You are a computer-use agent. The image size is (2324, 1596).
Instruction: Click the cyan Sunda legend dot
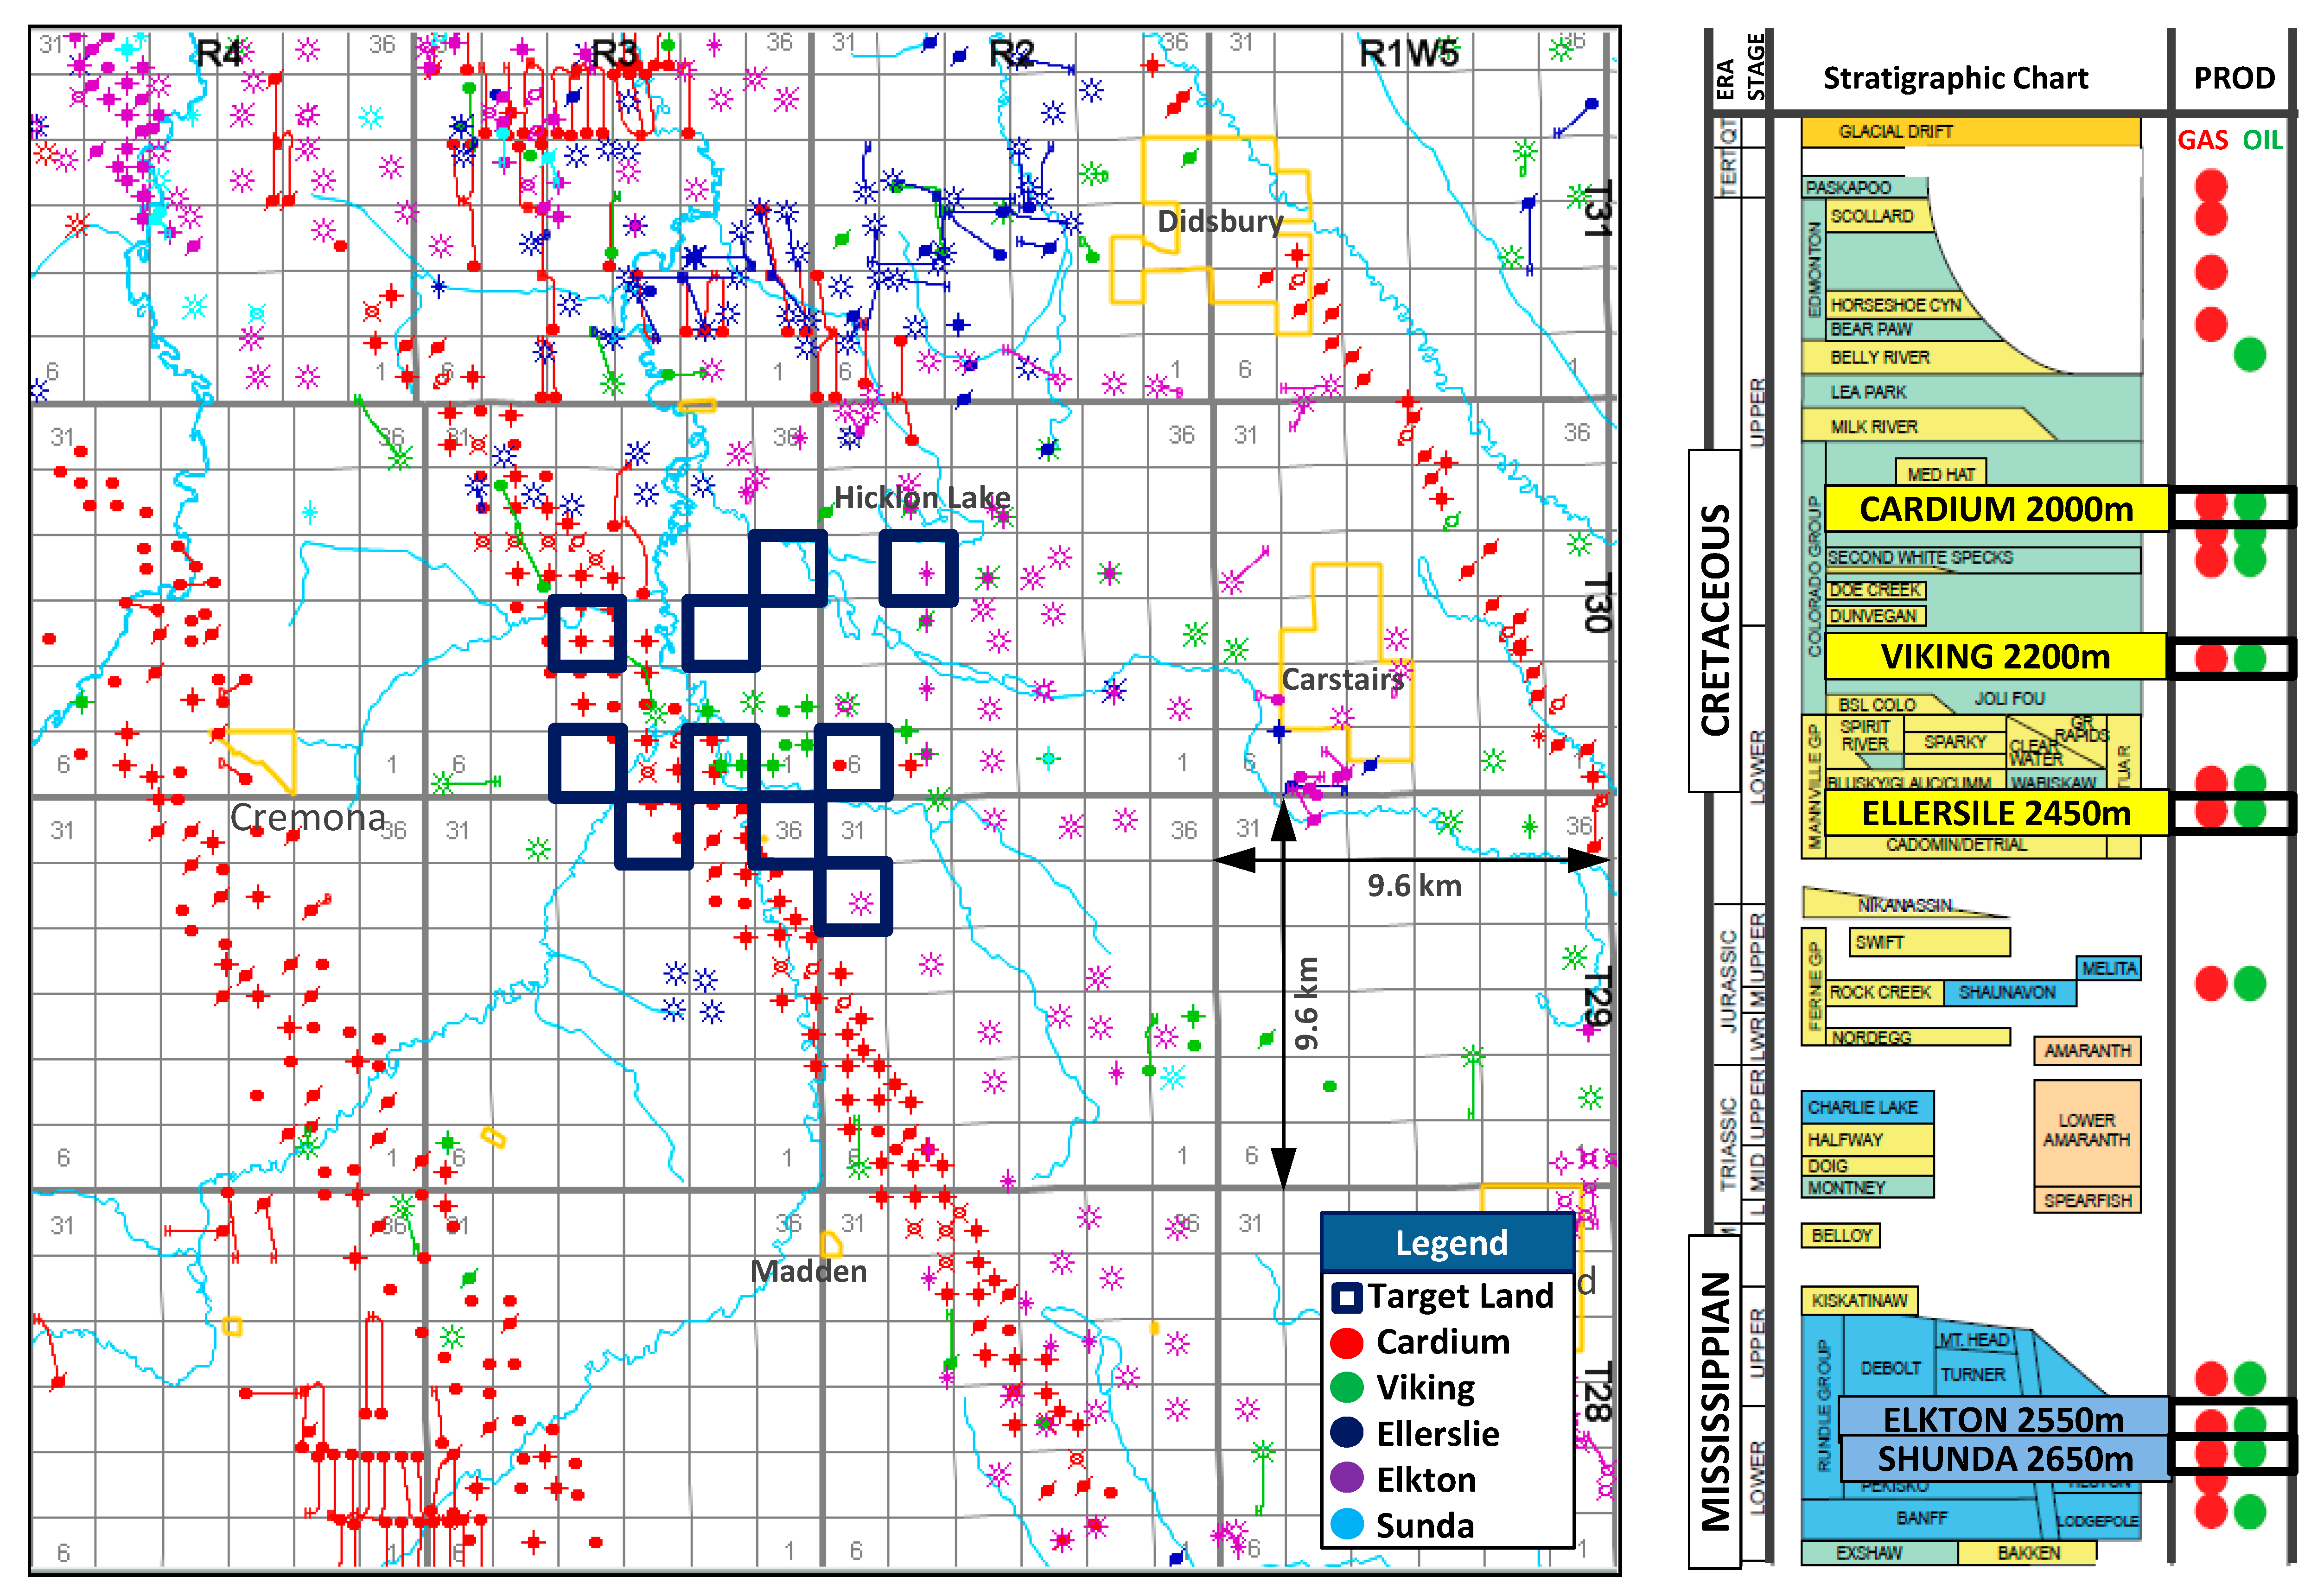[1347, 1525]
